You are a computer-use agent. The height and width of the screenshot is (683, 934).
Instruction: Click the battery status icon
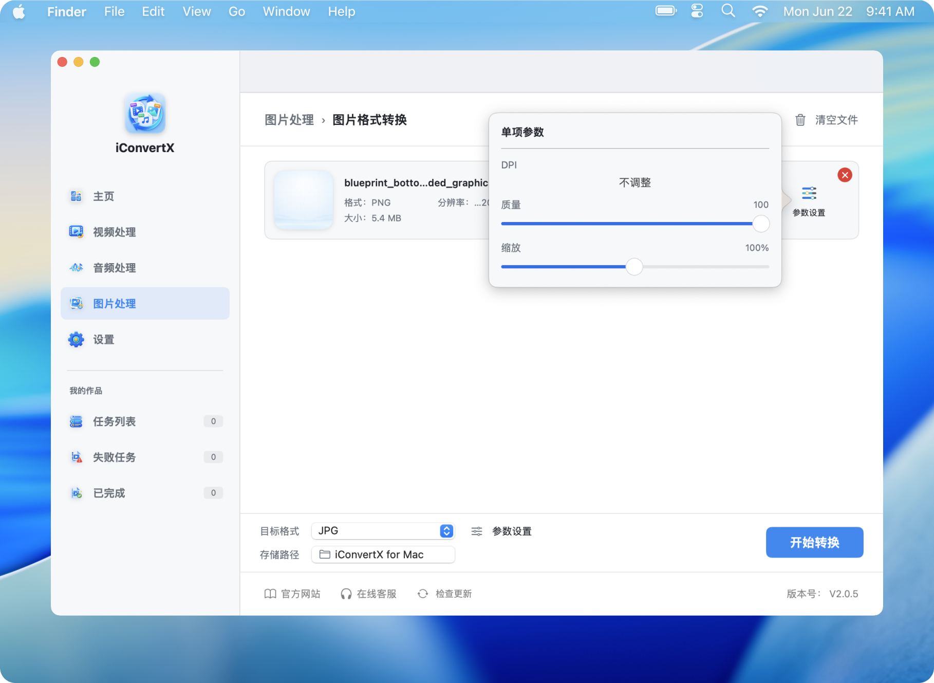tap(666, 11)
